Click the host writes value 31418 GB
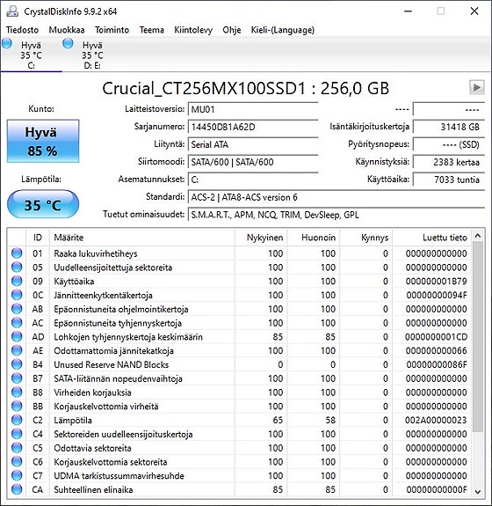 (x=448, y=127)
